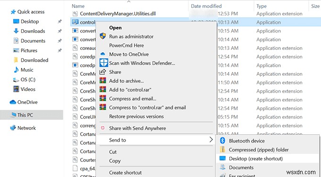This screenshot has height=177, width=321.
Task: Unpin Pictures using its pin icon
Action: coord(59,50)
